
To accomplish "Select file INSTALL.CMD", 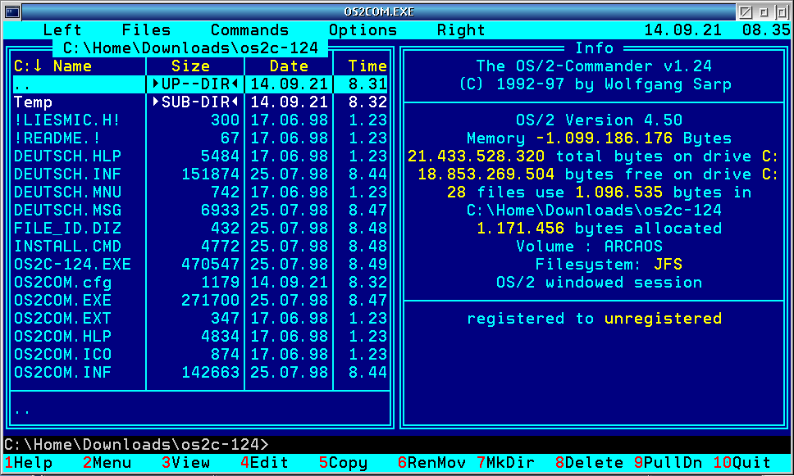I will pos(200,247).
